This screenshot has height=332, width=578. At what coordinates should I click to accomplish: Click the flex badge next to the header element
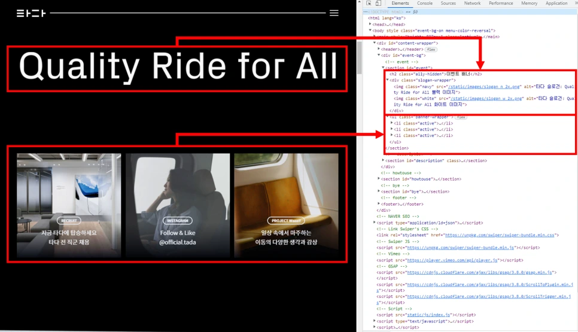(x=431, y=50)
